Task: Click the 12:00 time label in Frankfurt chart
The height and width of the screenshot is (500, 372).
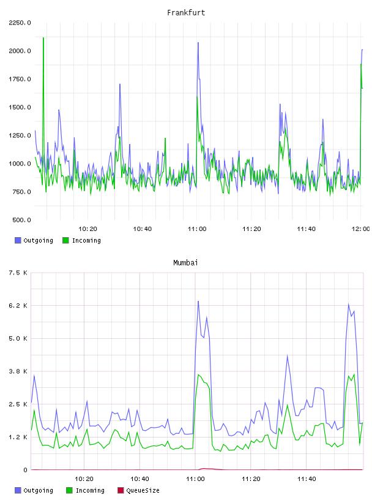Action: [360, 229]
